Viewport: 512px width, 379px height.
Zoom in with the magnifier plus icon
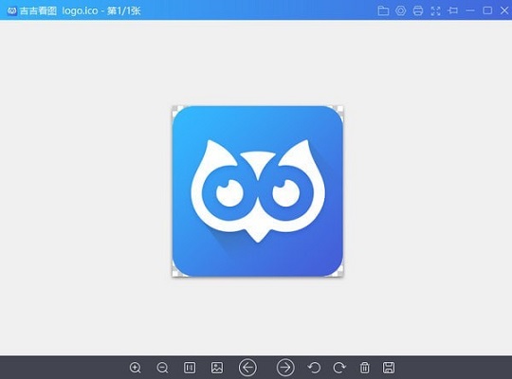pos(136,368)
